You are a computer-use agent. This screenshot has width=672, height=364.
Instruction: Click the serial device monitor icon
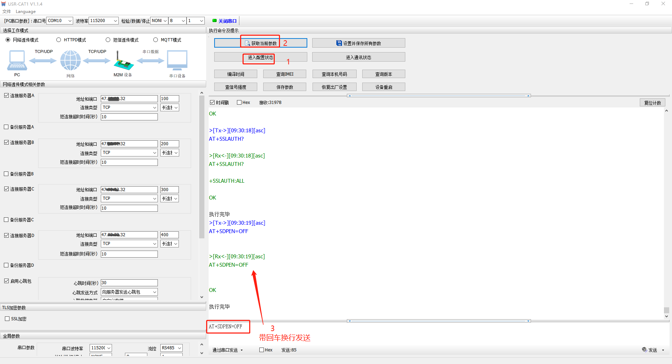pyautogui.click(x=177, y=61)
